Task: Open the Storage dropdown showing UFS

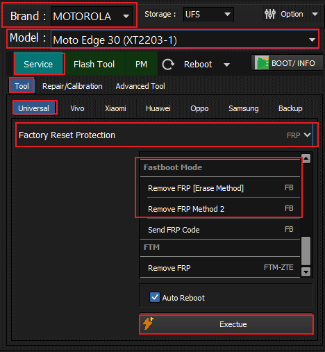Action: click(208, 15)
